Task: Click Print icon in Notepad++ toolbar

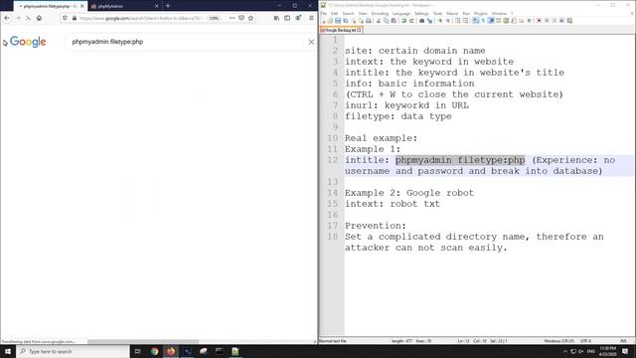Action: pos(369,20)
